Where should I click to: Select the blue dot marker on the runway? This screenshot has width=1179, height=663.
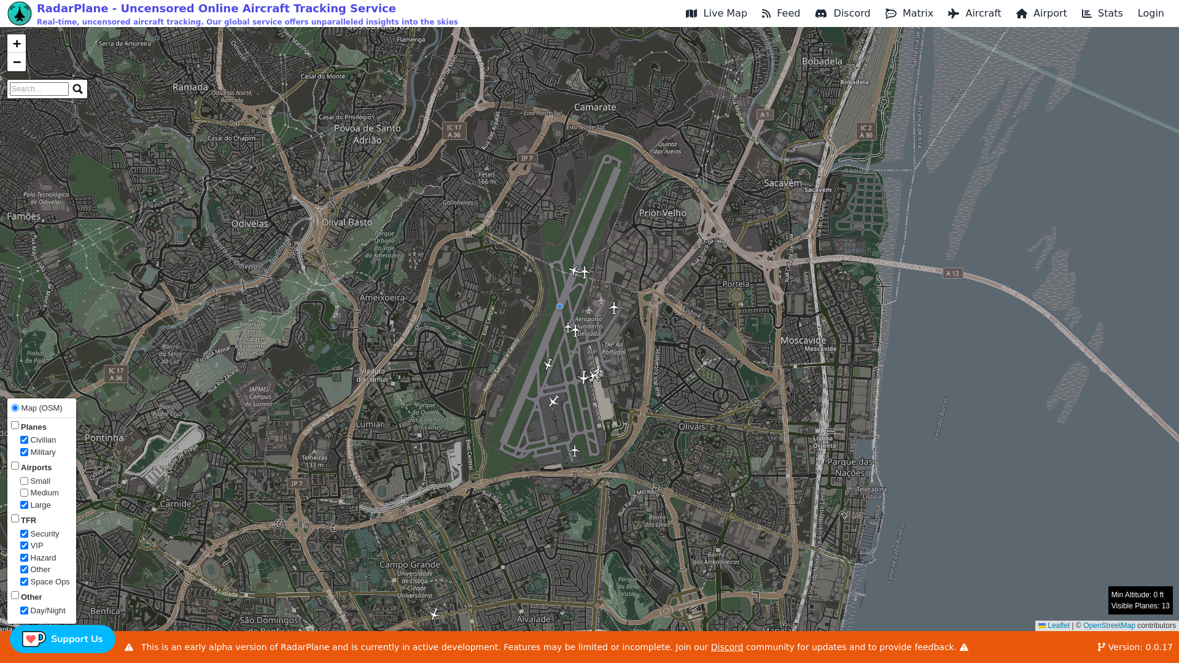(559, 306)
